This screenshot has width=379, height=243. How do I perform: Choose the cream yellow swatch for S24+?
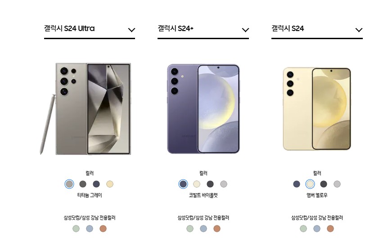(197, 184)
